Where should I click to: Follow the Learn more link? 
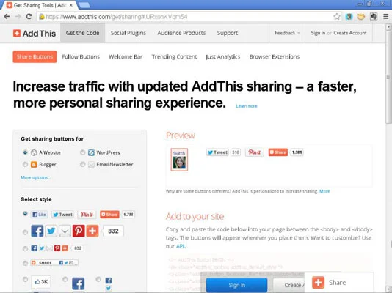pyautogui.click(x=247, y=106)
